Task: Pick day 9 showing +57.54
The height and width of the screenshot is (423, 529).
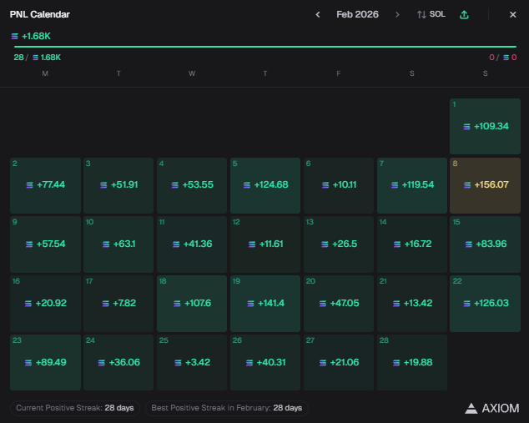Action: tap(45, 244)
